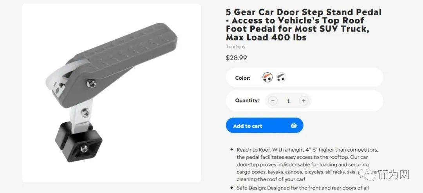Click the $28.99 price text
This screenshot has height=193, width=423.
tap(236, 58)
